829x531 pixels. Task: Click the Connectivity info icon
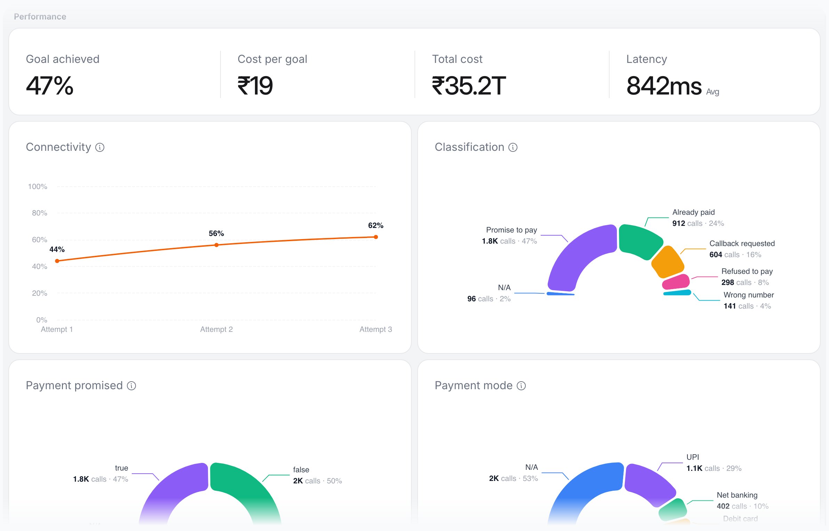[x=100, y=147]
